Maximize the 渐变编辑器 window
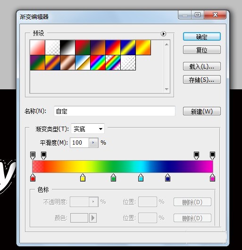 click(x=198, y=15)
